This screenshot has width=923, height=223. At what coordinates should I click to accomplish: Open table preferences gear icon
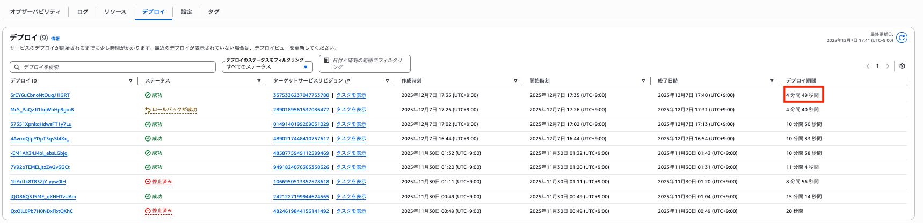[x=902, y=66]
